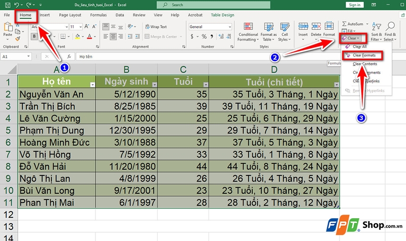Open Cell Styles gallery

pos(285,32)
